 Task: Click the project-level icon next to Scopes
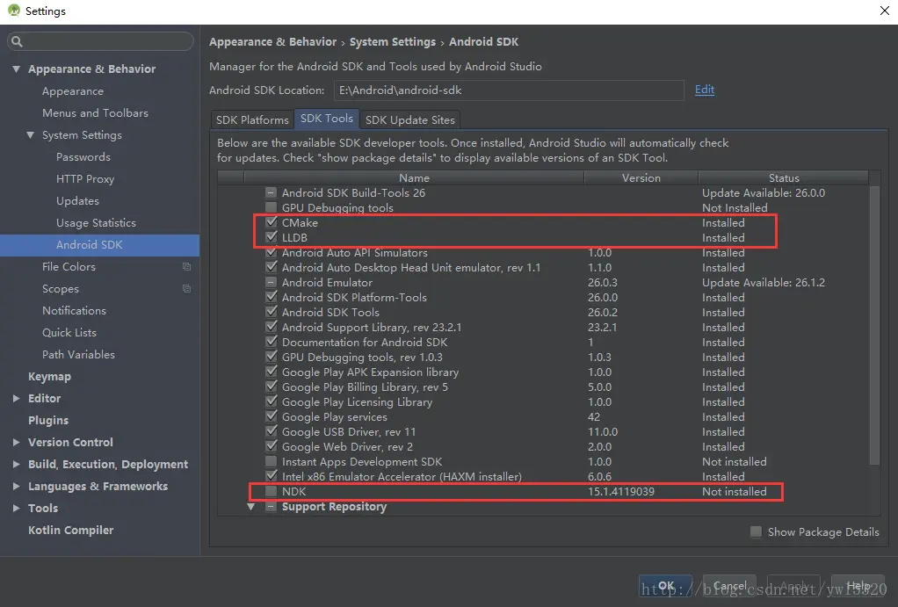pos(186,289)
